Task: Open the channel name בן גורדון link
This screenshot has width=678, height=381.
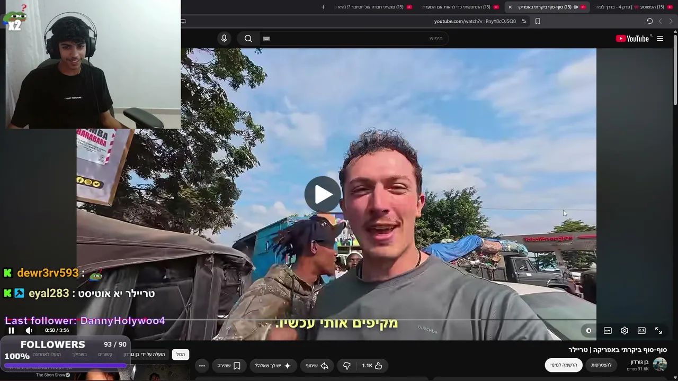Action: 639,362
